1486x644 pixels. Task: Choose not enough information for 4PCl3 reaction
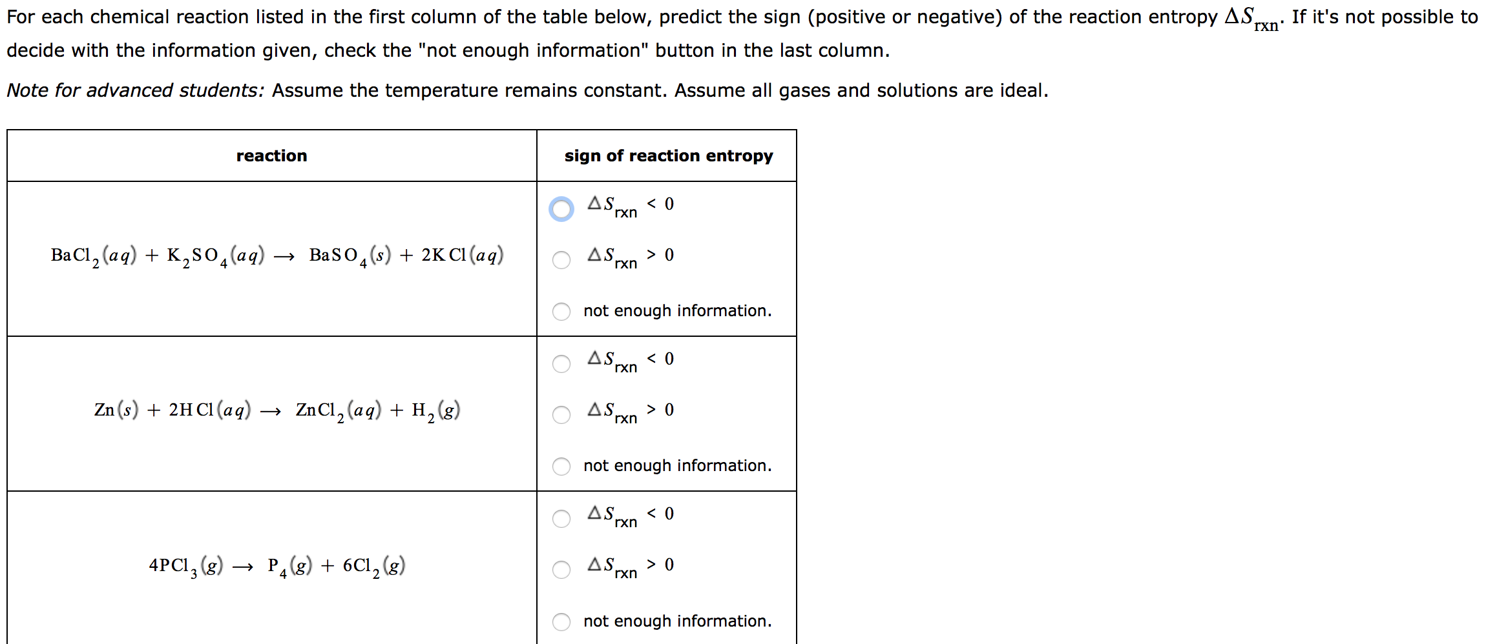tap(561, 621)
